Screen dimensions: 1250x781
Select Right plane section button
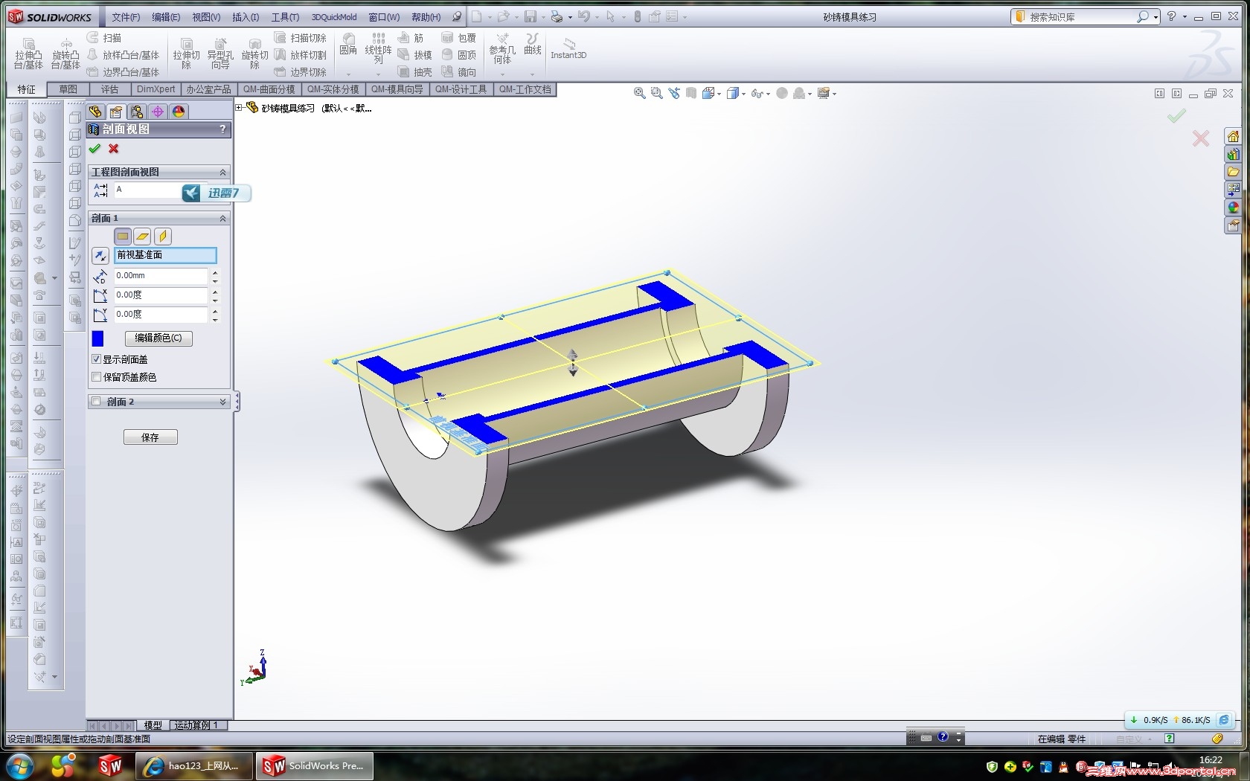click(x=162, y=237)
